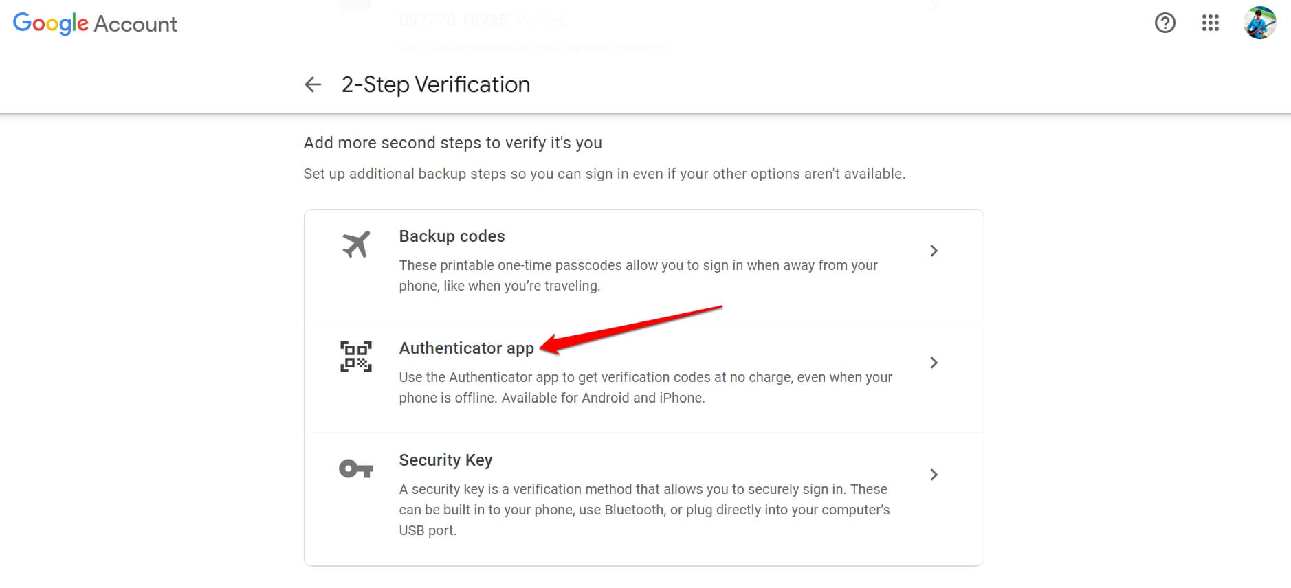1291x588 pixels.
Task: Expand the Backup codes option via its chevron
Action: 934,251
